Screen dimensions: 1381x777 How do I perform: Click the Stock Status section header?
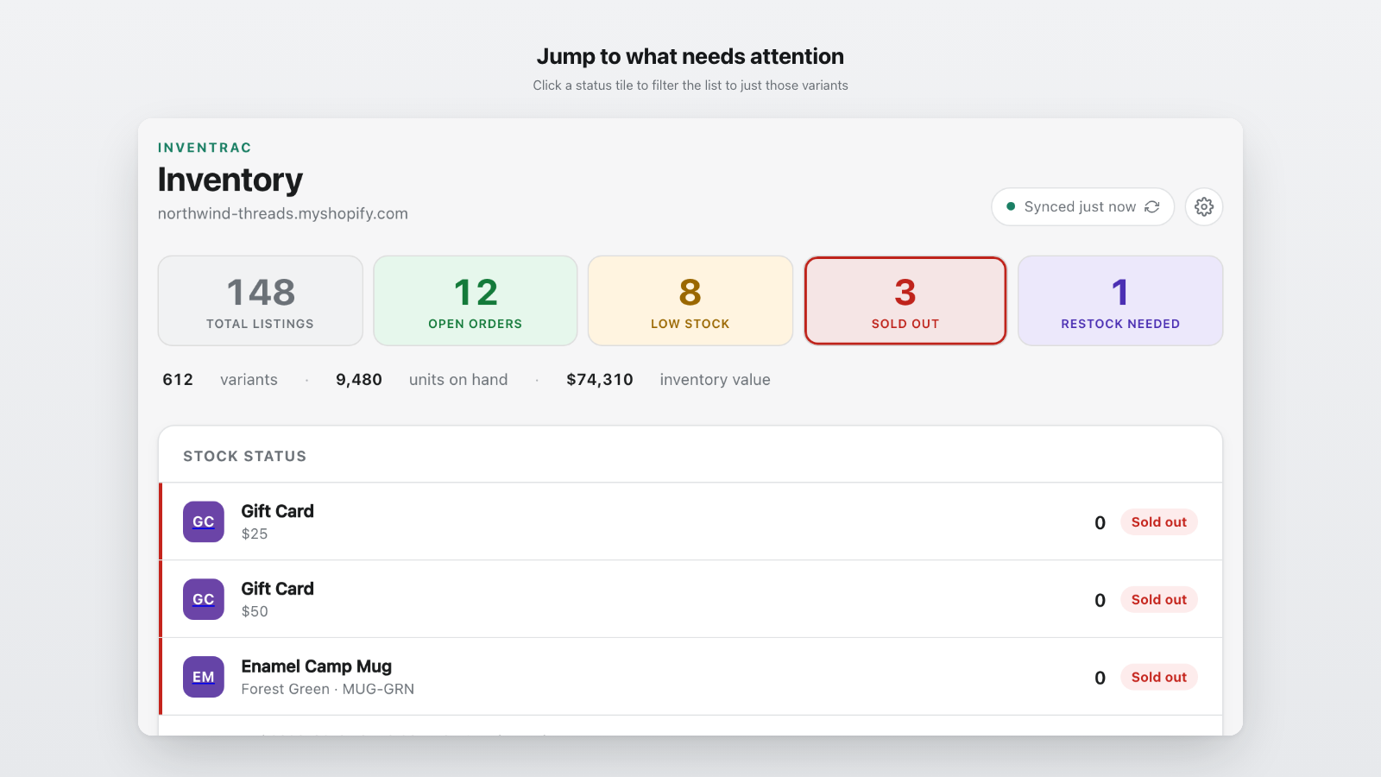245,457
